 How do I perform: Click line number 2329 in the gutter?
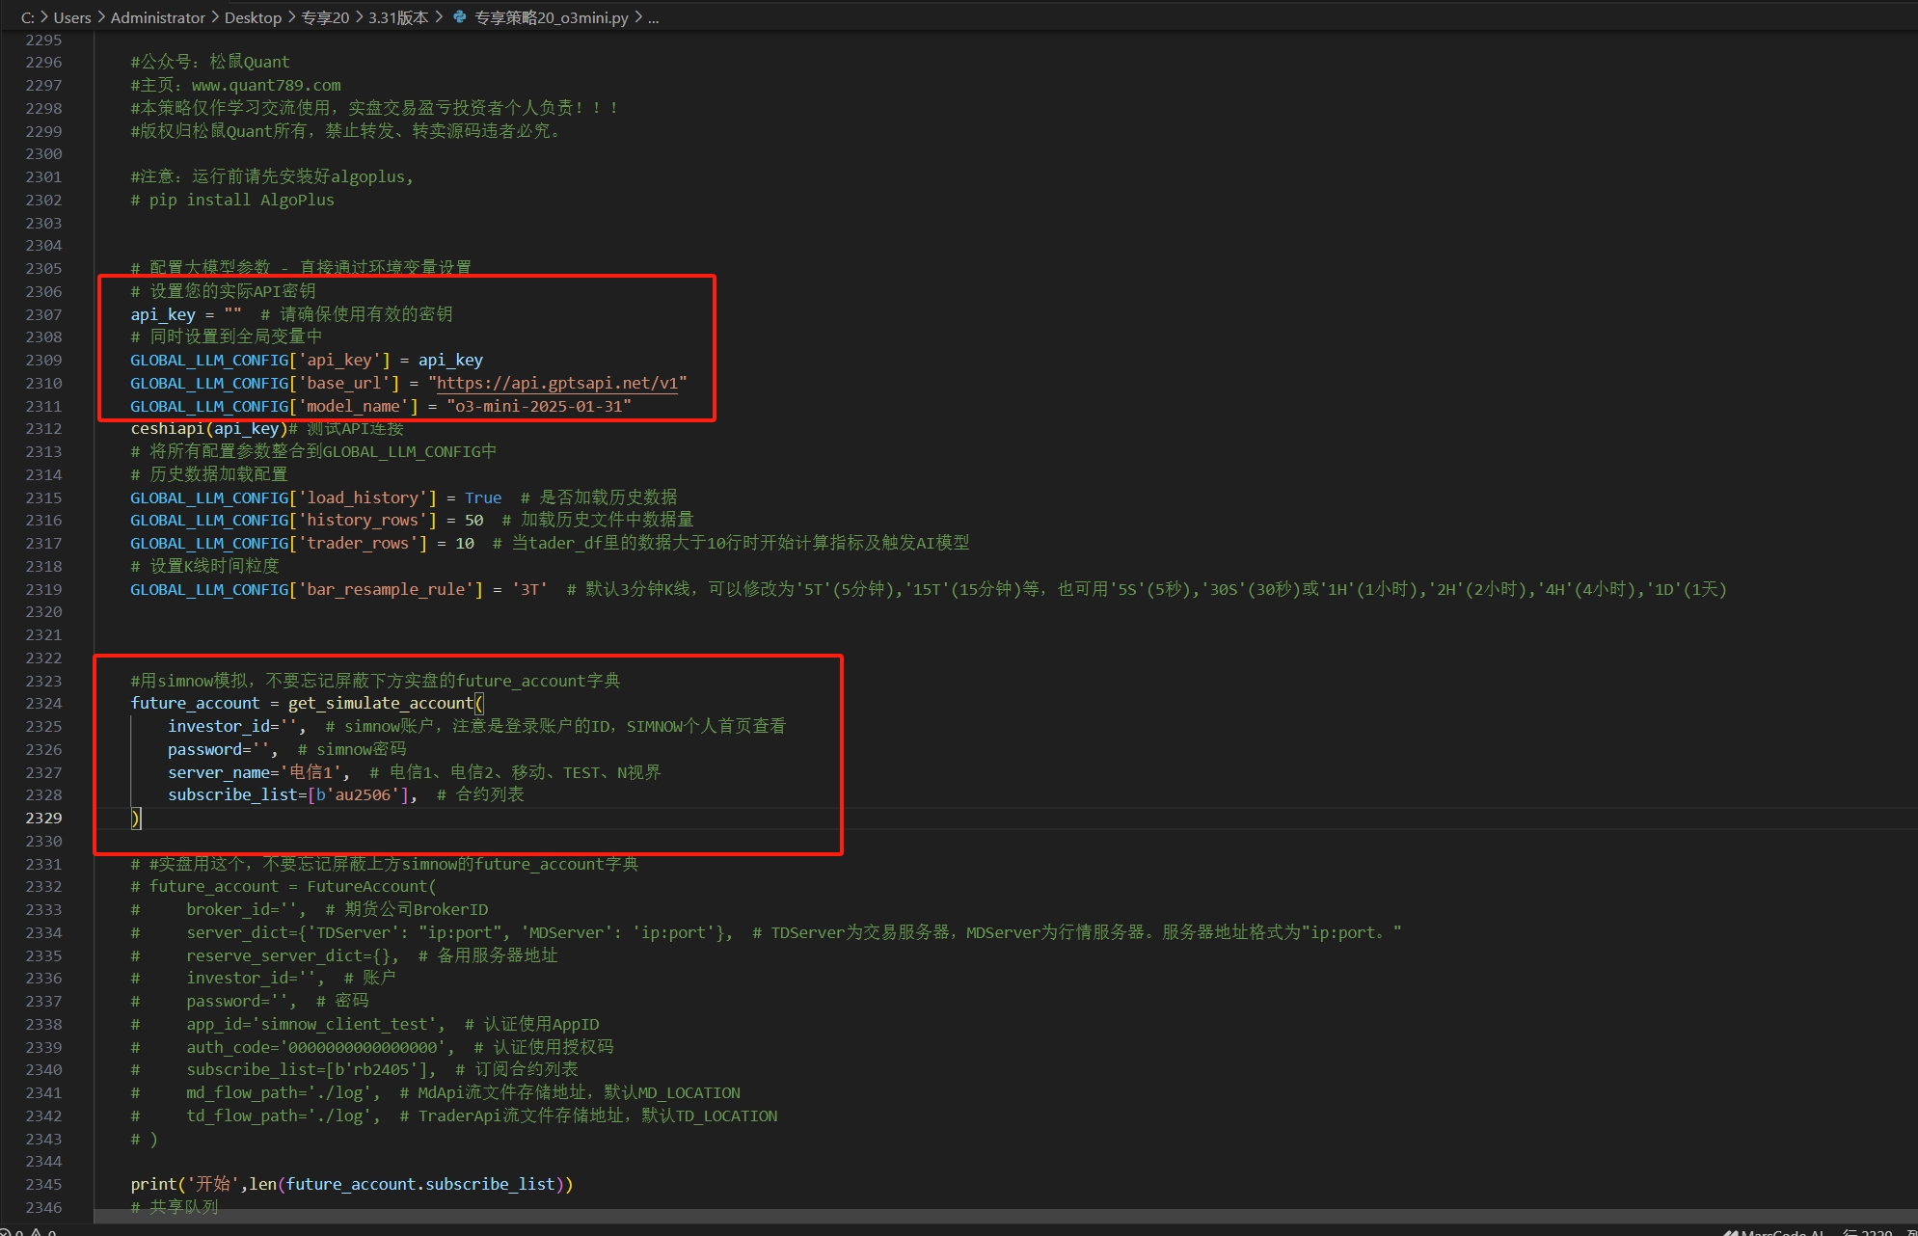[x=43, y=818]
